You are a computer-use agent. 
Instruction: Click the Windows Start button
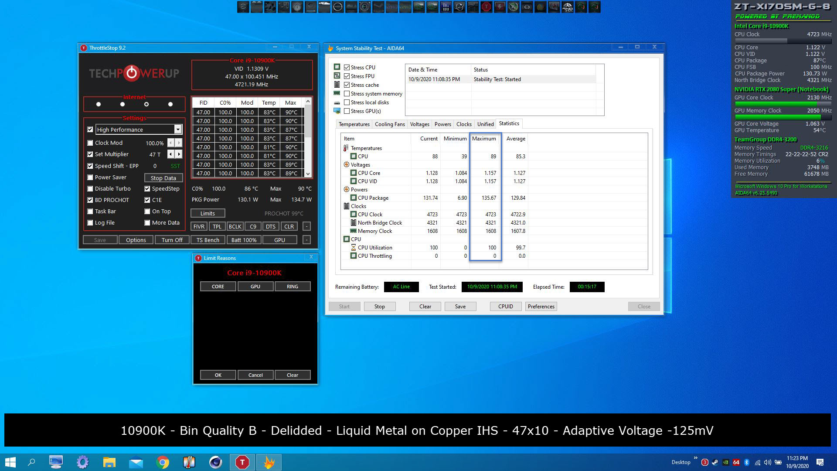10,462
